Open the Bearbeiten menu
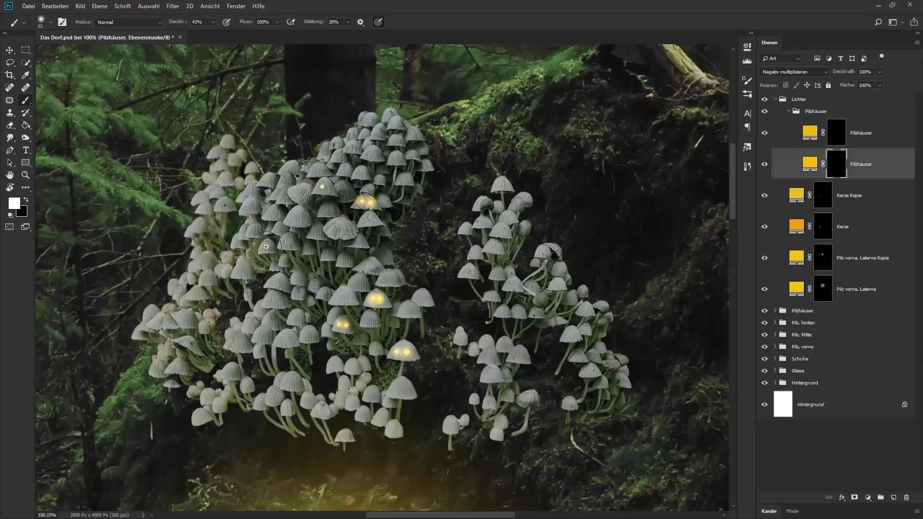This screenshot has width=923, height=519. (55, 6)
